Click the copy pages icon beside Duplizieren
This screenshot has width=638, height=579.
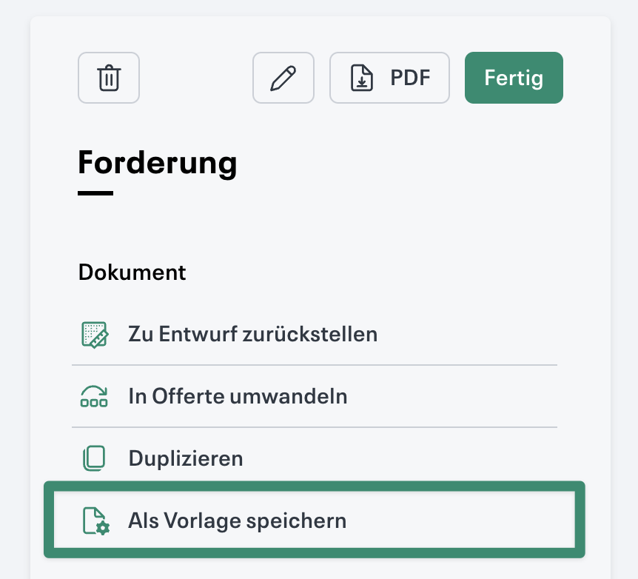[x=94, y=458]
